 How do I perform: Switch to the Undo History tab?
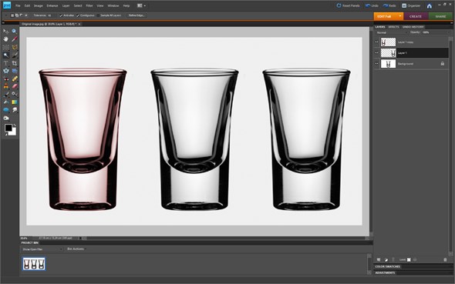[x=413, y=27]
